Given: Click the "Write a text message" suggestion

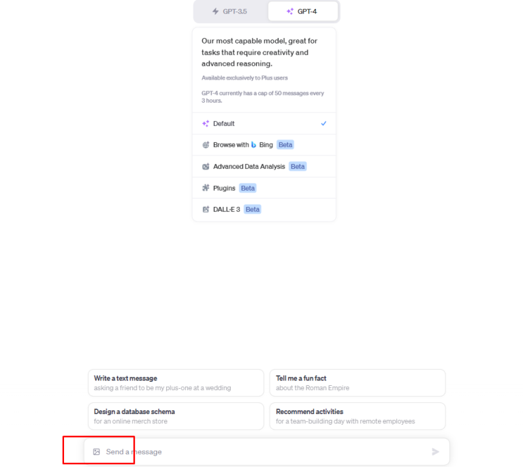Looking at the screenshot, I should (176, 383).
